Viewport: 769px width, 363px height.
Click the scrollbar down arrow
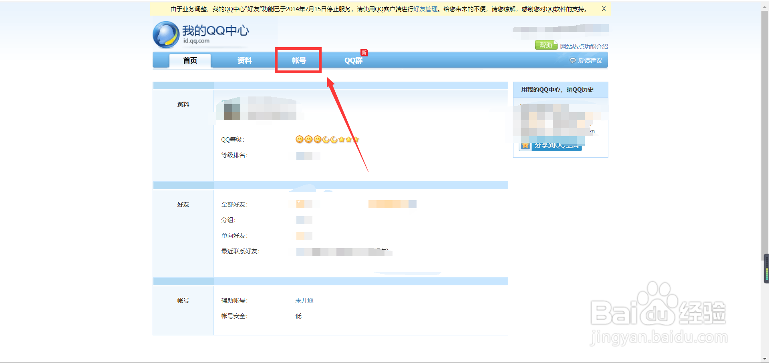tap(765, 359)
